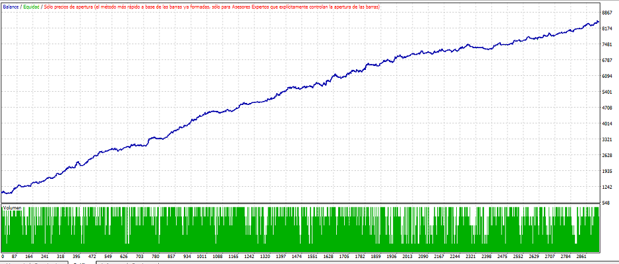The image size is (619, 264).
Task: Click the peak end of the balance curve
Action: pyautogui.click(x=597, y=22)
